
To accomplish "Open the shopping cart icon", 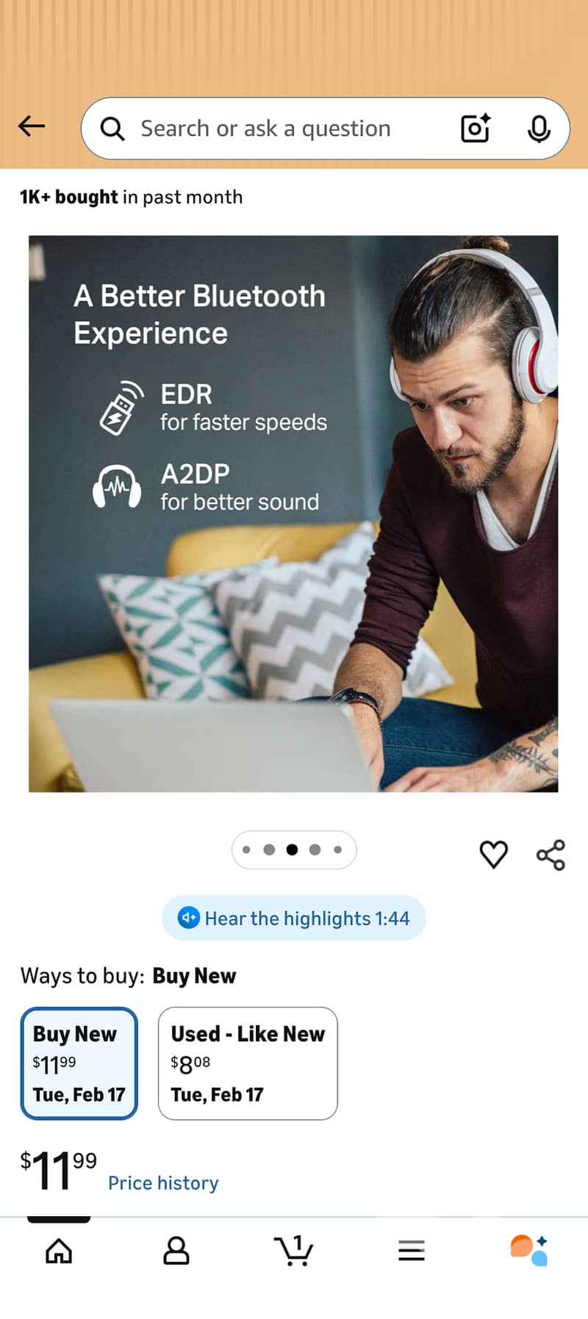I will click(294, 1250).
